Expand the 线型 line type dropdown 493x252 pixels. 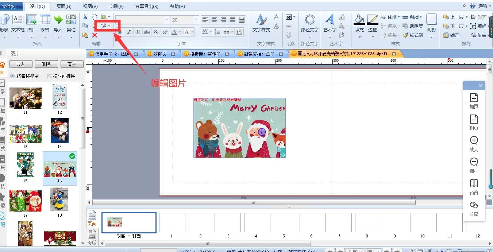[399, 17]
